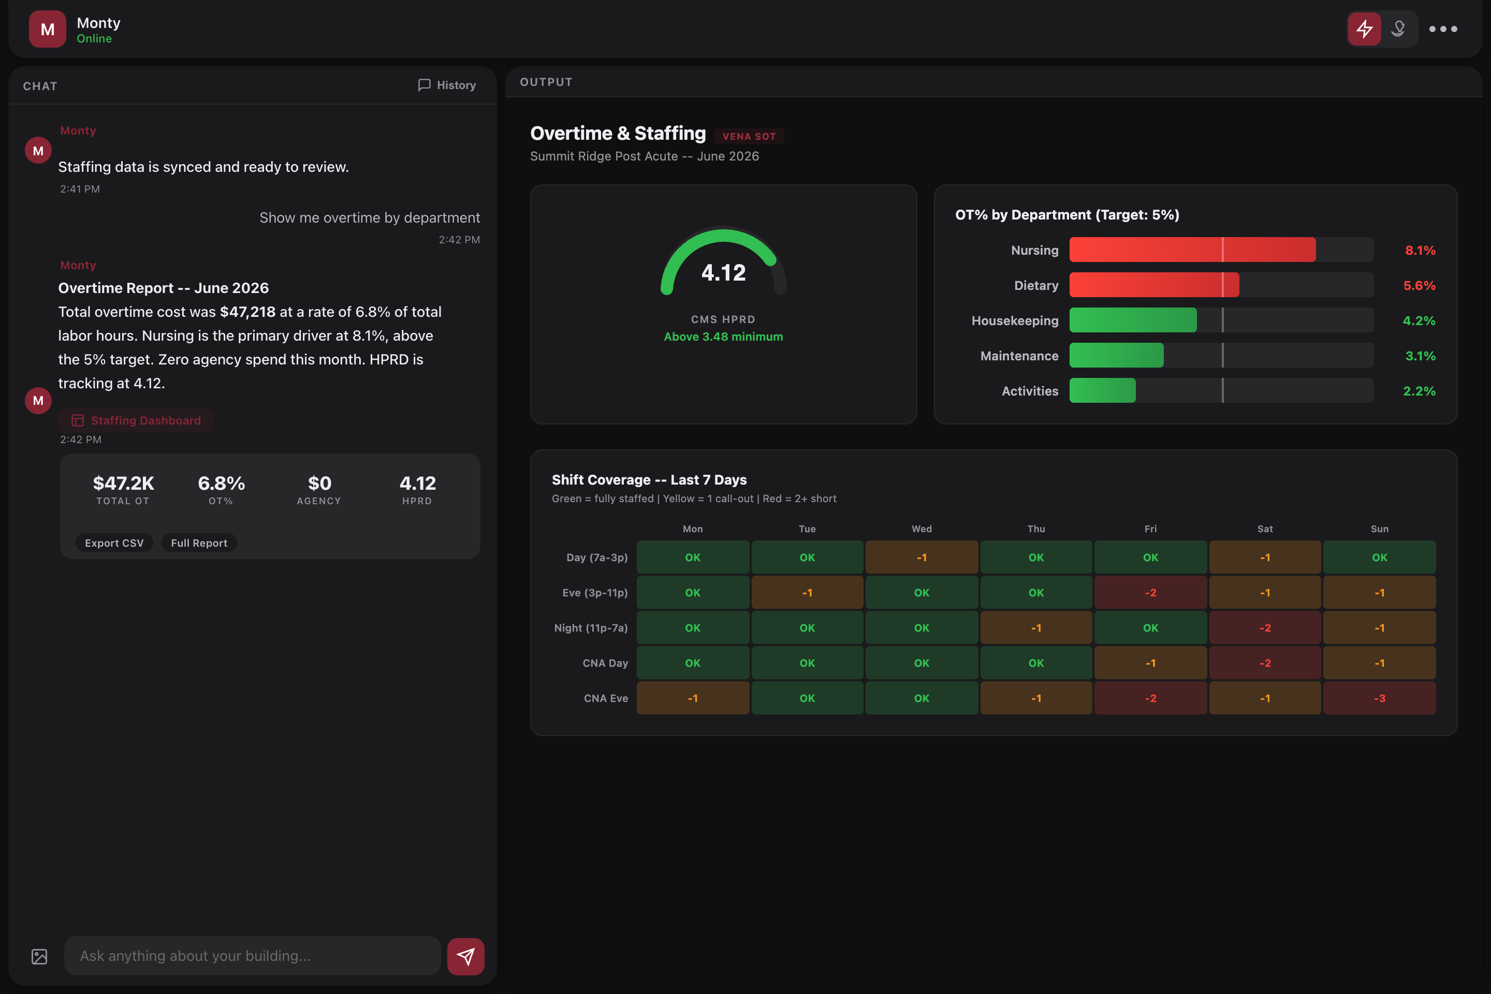1491x994 pixels.
Task: Click the Dietary 5.6% value
Action: coord(1420,285)
